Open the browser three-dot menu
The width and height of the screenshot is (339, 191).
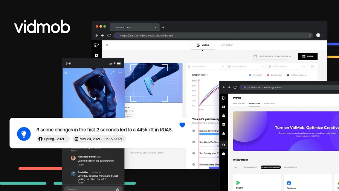[x=322, y=35]
